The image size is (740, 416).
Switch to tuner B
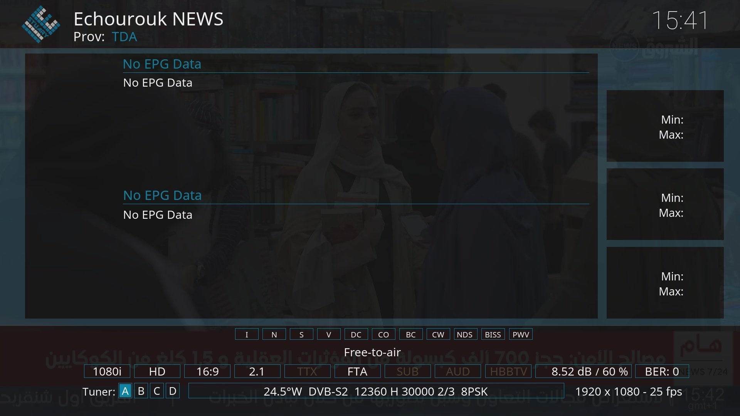pos(141,391)
